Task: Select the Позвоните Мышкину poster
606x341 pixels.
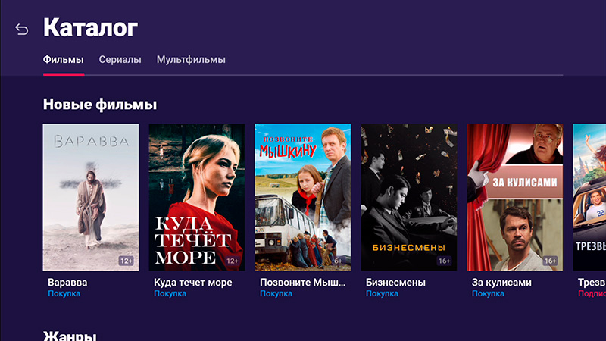Action: pyautogui.click(x=302, y=197)
